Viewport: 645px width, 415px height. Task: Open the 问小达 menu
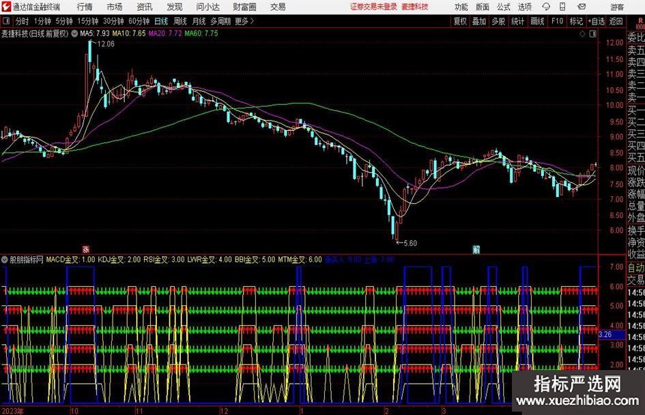(x=207, y=7)
